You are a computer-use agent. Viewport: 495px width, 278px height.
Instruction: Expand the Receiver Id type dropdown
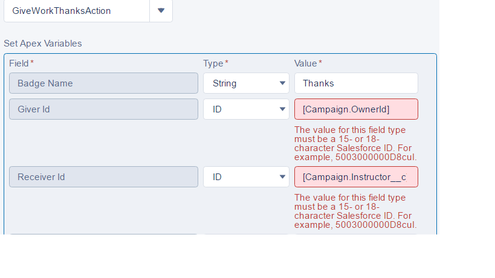point(245,177)
